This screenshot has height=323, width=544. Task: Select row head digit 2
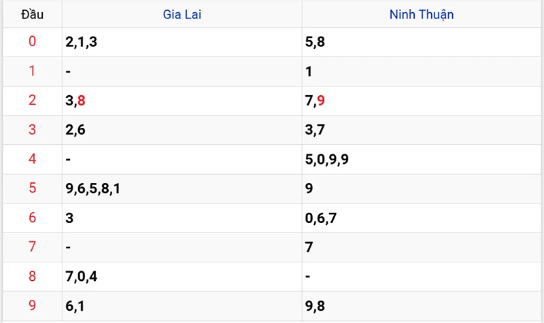pyautogui.click(x=32, y=100)
